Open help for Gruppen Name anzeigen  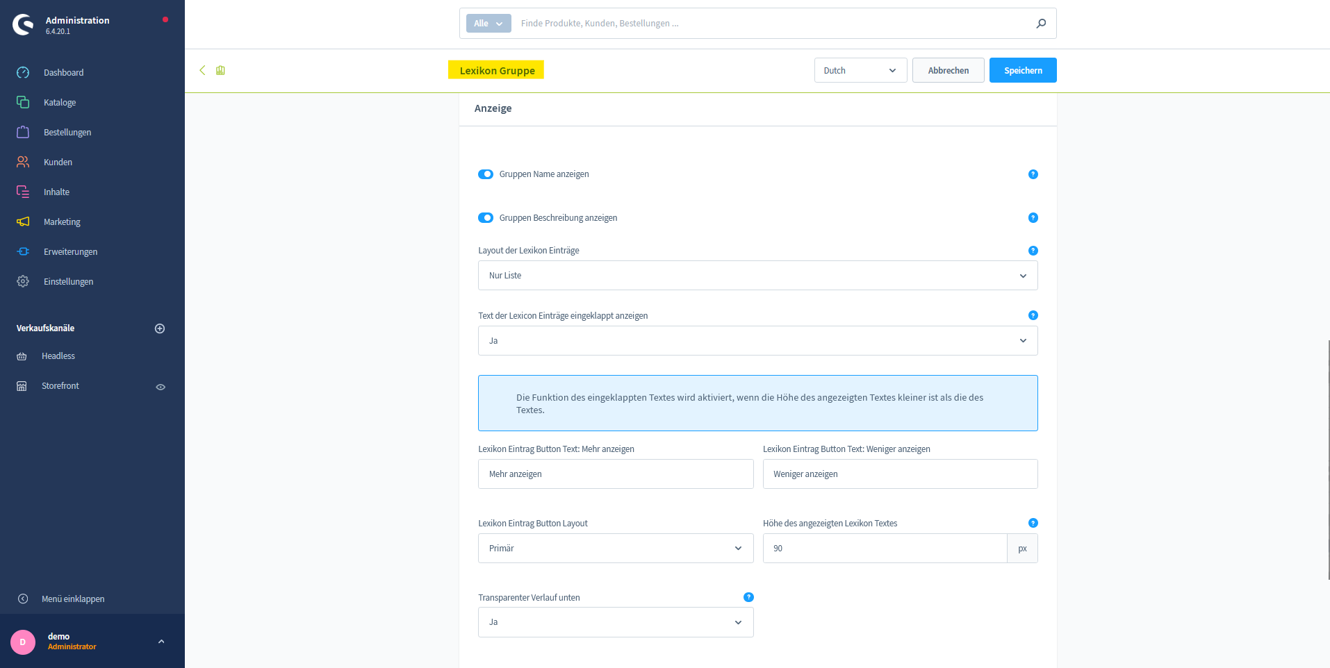click(1033, 174)
